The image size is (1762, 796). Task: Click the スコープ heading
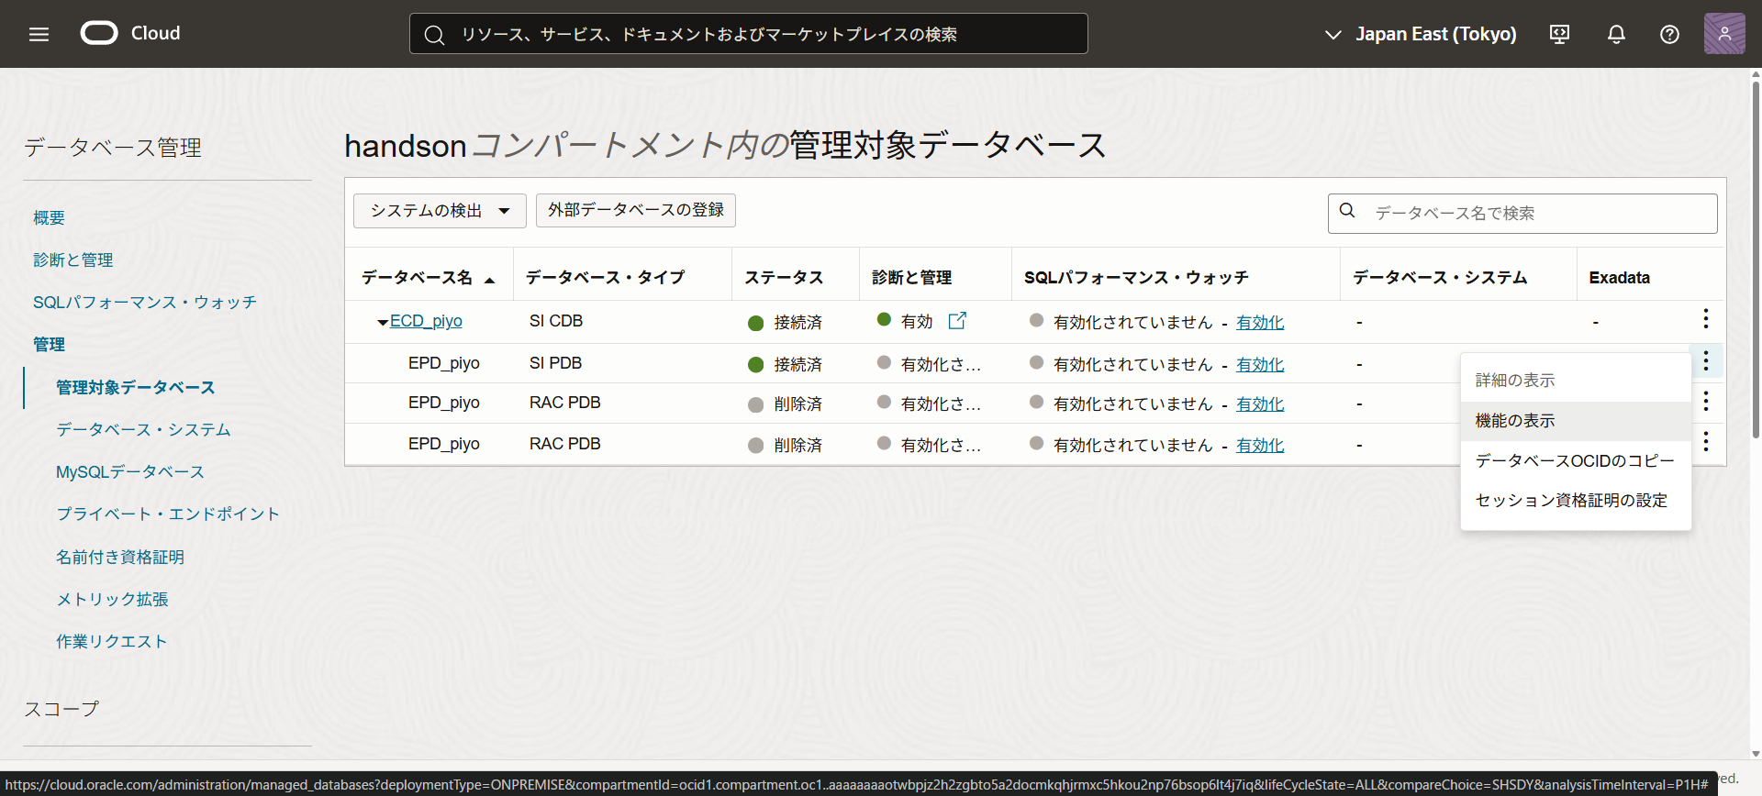coord(61,709)
